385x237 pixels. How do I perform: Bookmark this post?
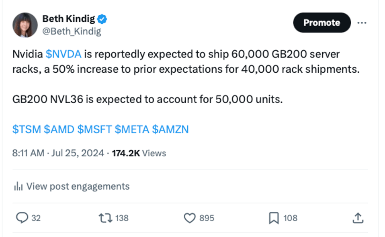274,218
